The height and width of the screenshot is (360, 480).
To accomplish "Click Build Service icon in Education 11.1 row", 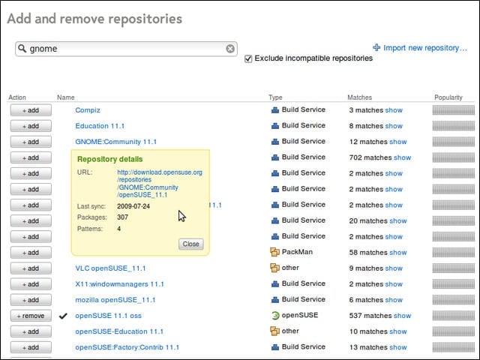I will (x=275, y=126).
